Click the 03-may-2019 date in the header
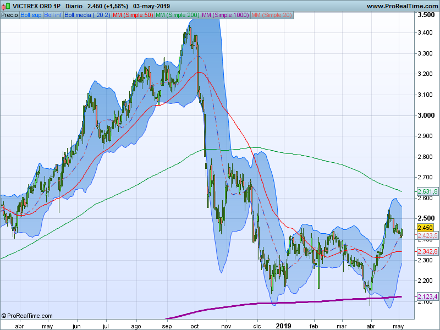This screenshot has height=330, width=440. pos(152,6)
